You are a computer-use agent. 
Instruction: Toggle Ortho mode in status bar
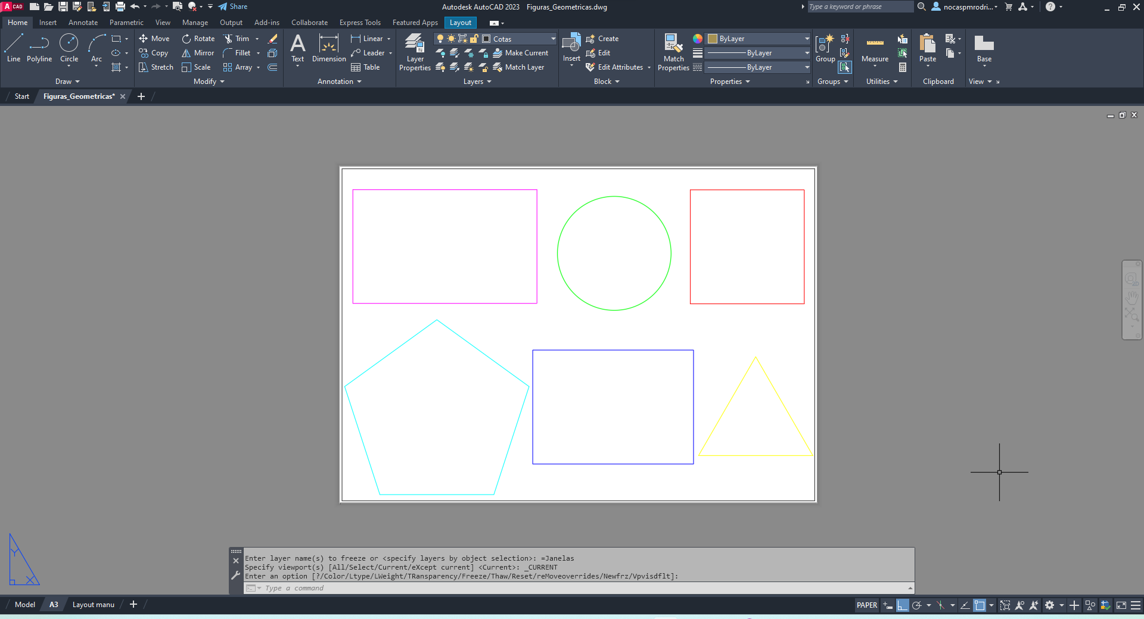click(x=902, y=605)
